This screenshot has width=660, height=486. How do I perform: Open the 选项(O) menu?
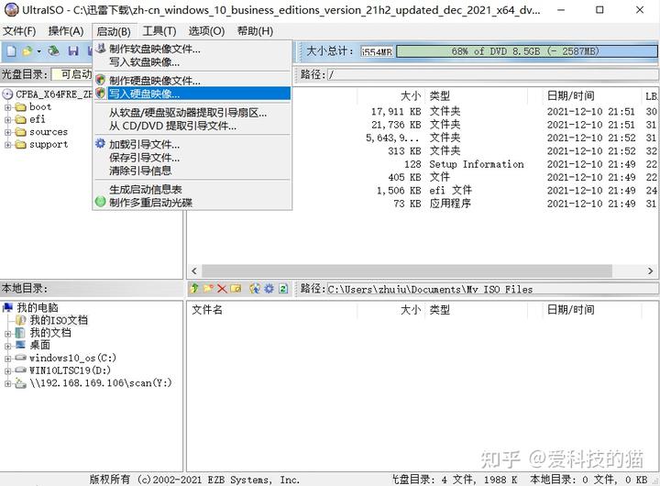206,31
